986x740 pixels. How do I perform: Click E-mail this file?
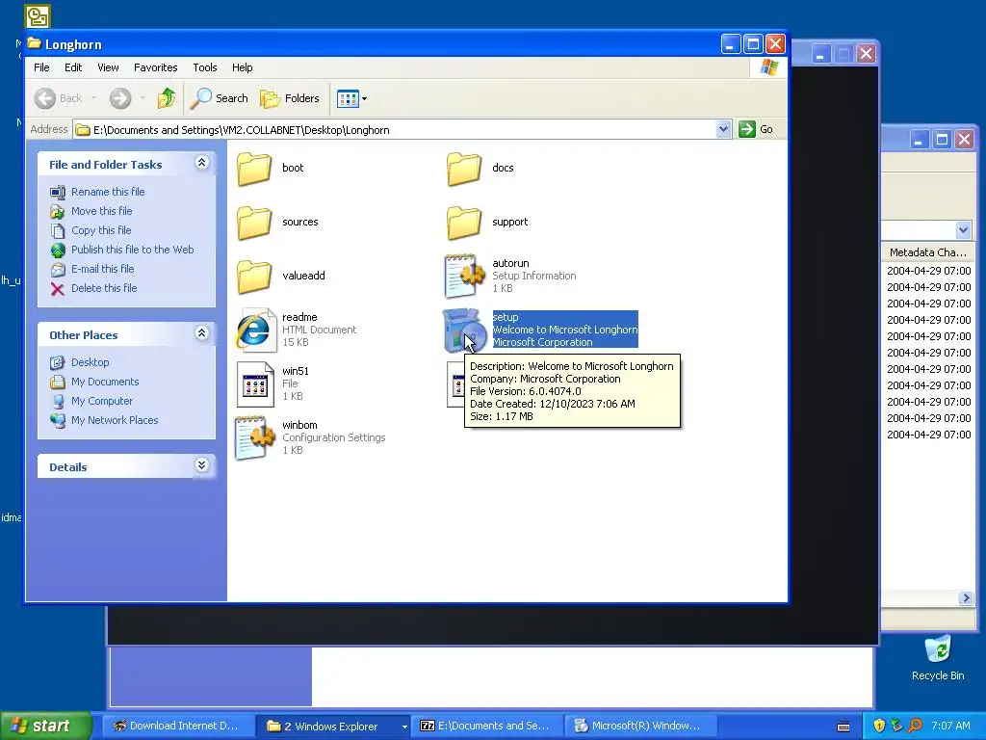(x=102, y=270)
